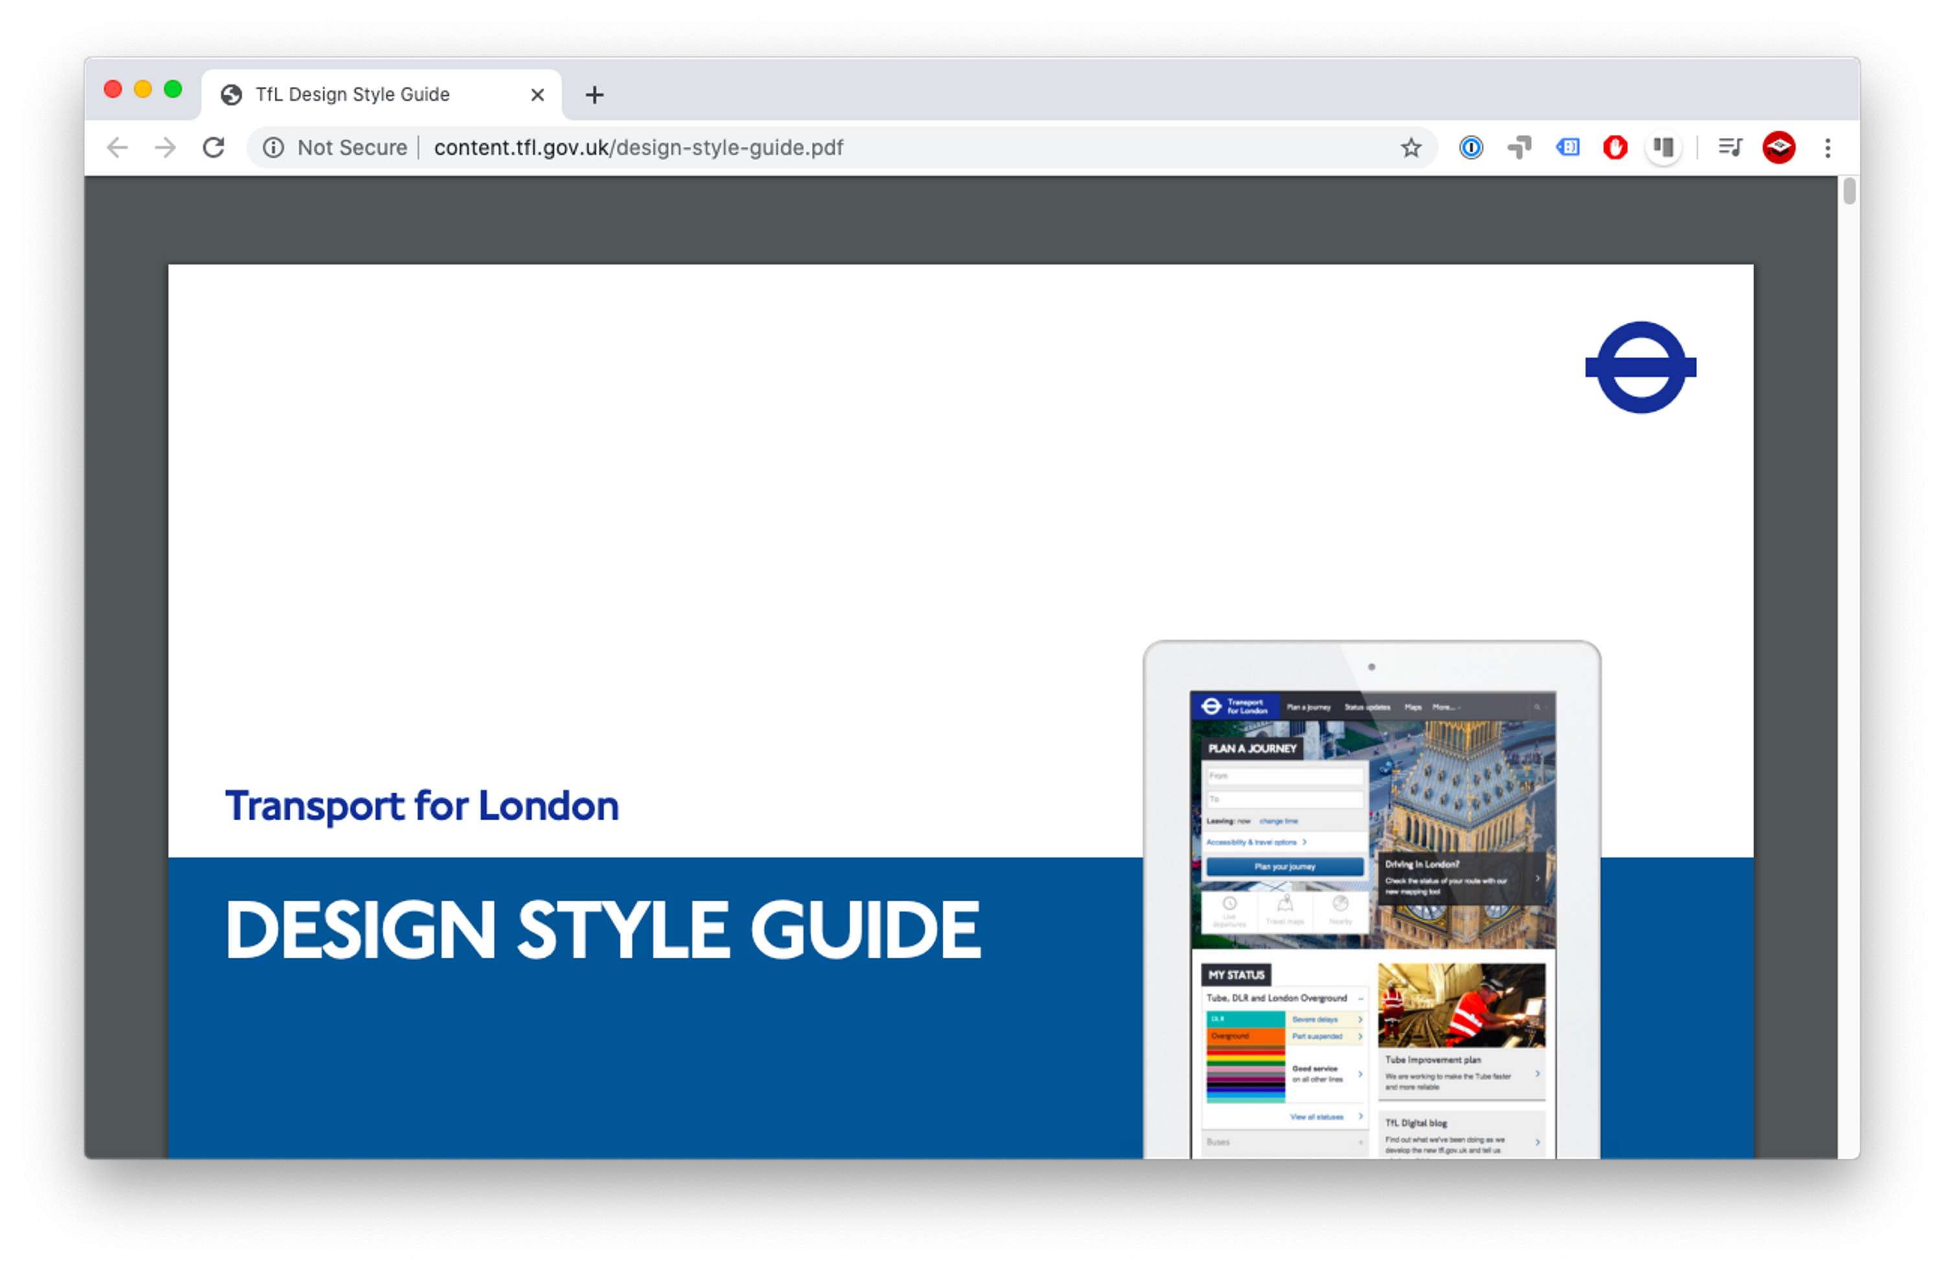
Task: Click the DESIGN STYLE GUIDE title
Action: point(603,929)
